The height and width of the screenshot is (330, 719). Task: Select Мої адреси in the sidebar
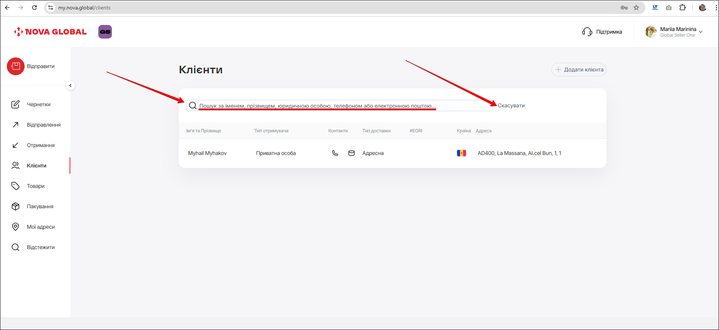click(x=40, y=227)
